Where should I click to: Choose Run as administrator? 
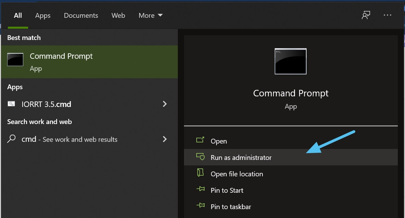pos(291,157)
